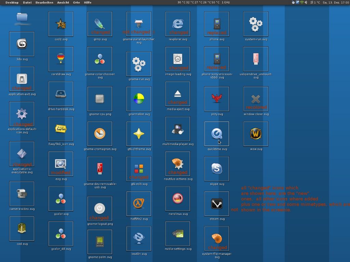Open the Ansicht menu

[x=63, y=2]
